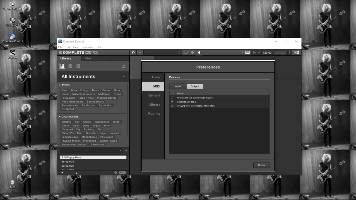Select the One-shots waveform icon in Library

78,66
